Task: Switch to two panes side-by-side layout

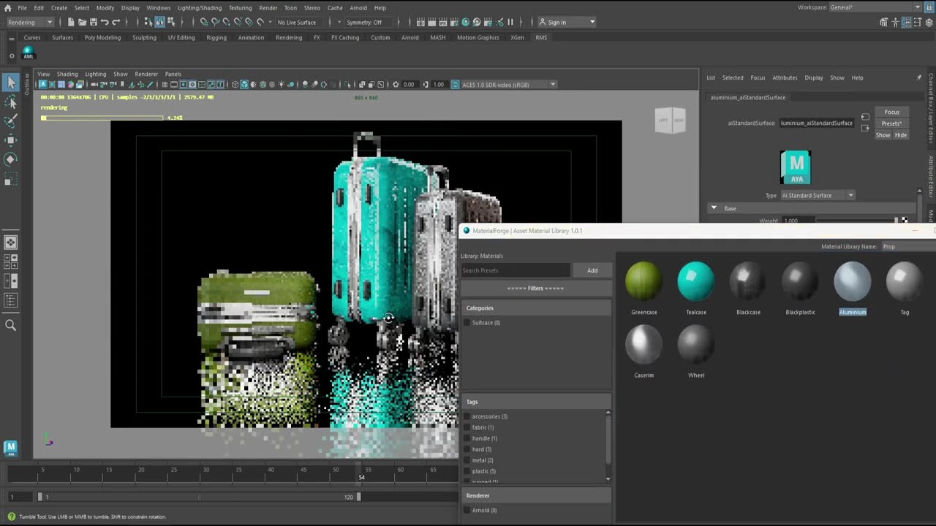Action: 10,281
